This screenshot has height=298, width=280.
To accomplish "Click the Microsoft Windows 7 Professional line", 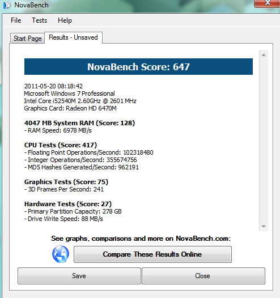I will pos(69,93).
